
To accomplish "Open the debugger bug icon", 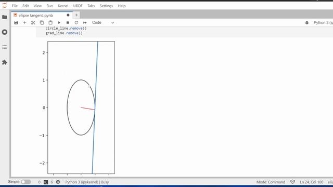I will [307, 22].
